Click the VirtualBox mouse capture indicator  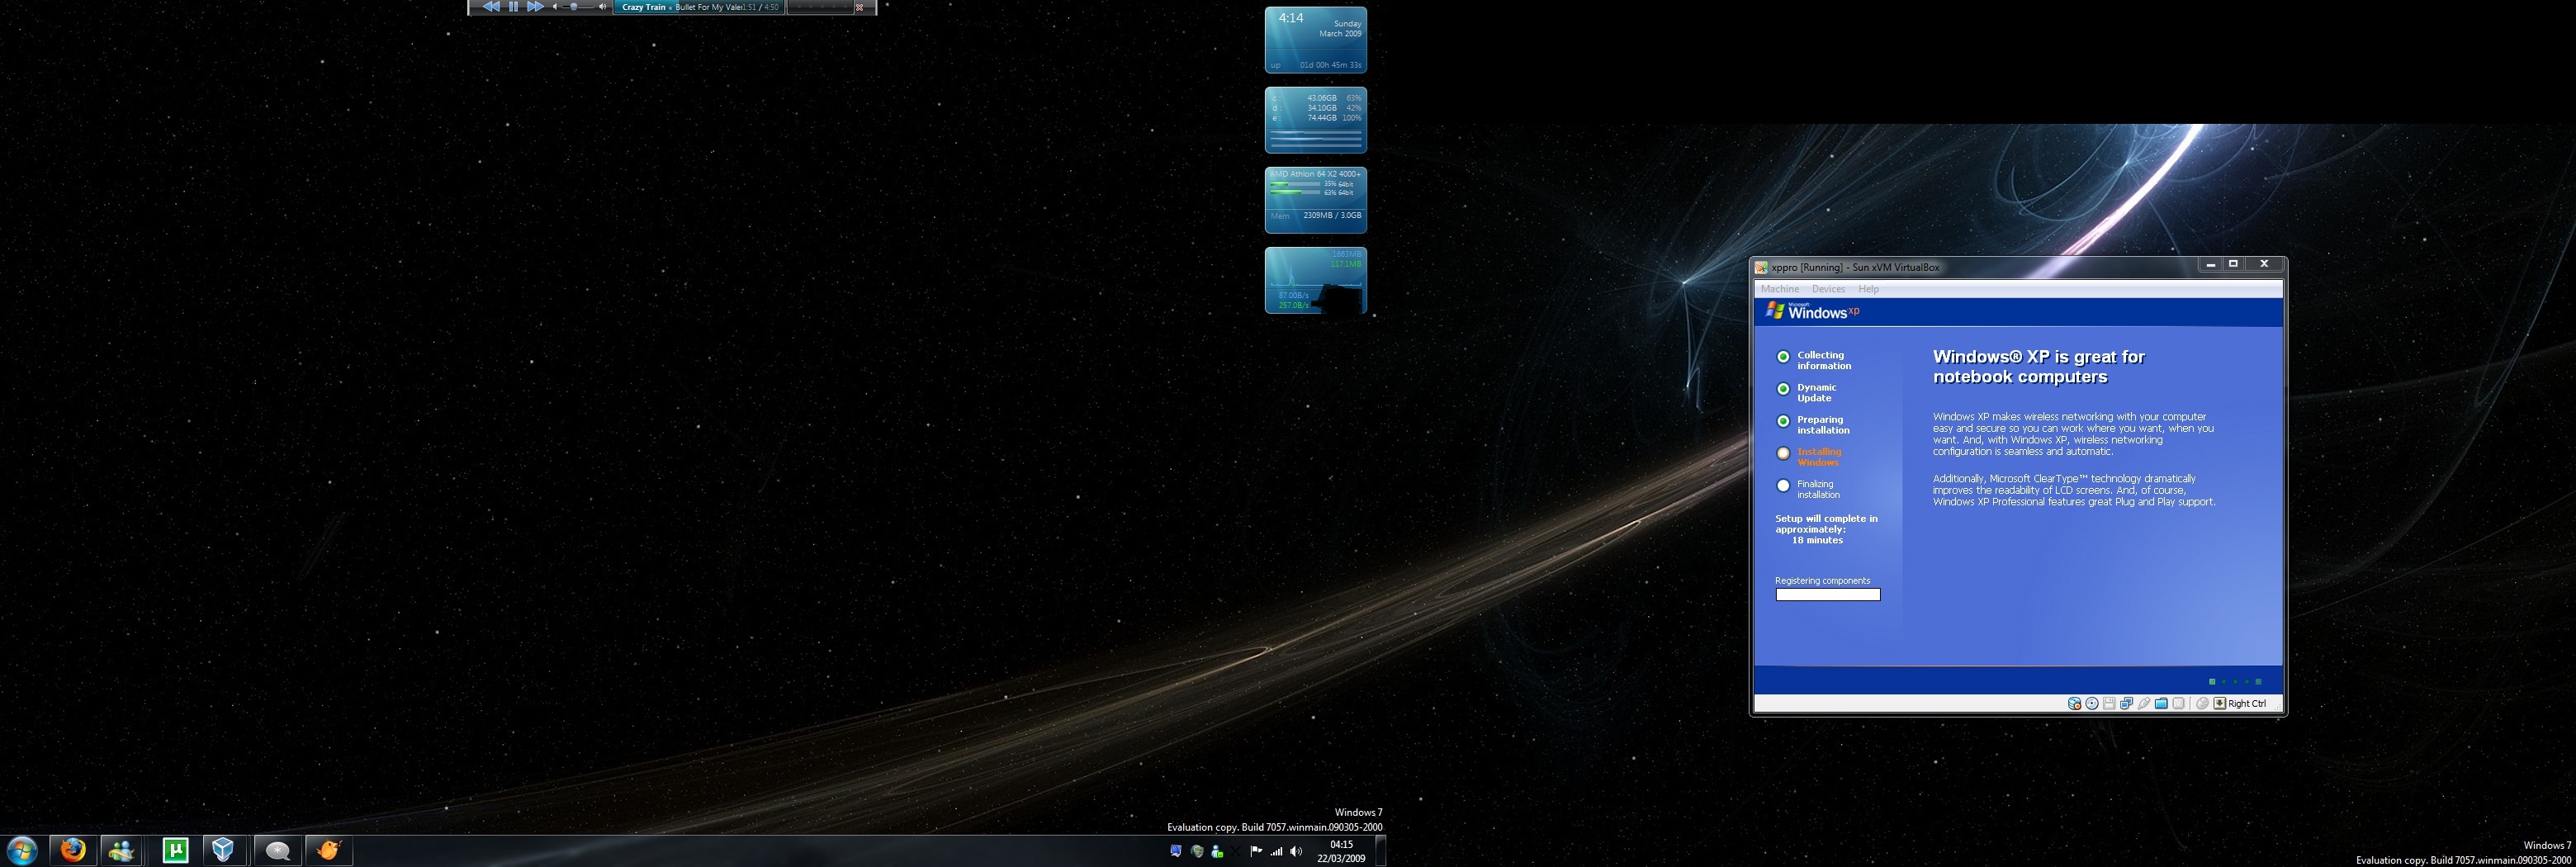click(2201, 704)
